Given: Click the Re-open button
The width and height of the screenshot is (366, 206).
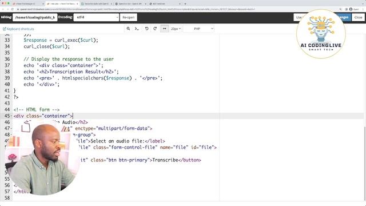Looking at the screenshot, I should click(128, 17).
